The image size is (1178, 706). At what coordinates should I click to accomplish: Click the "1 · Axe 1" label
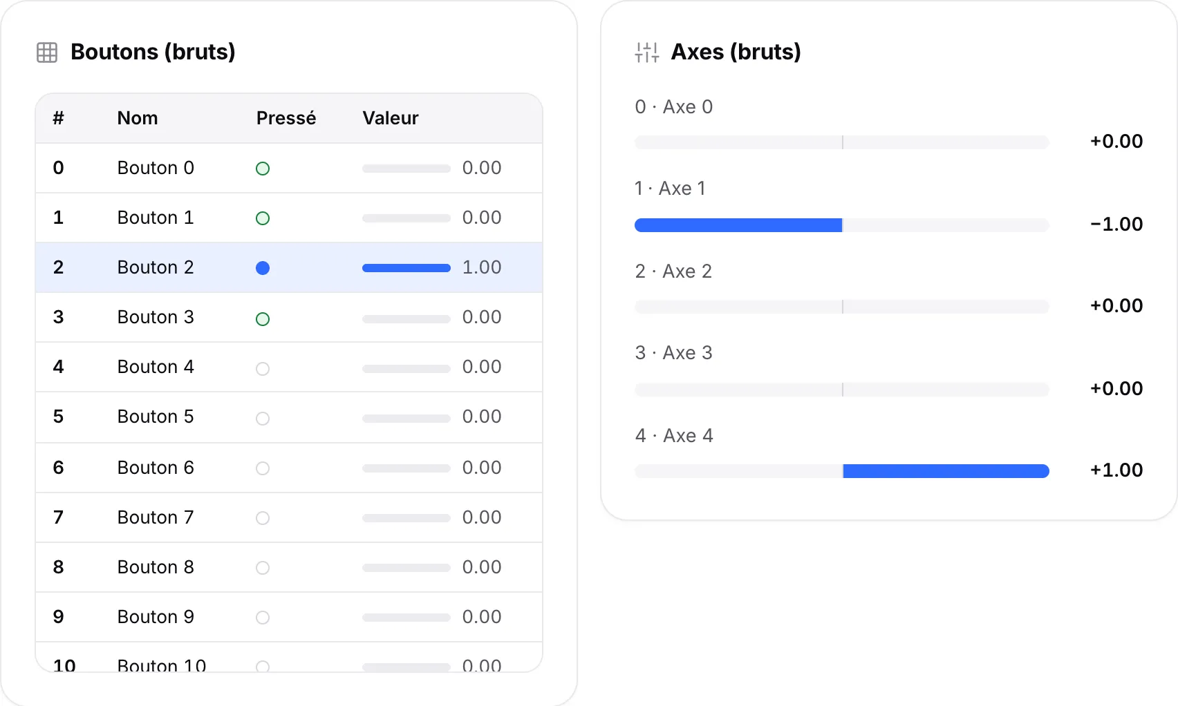pyautogui.click(x=670, y=189)
